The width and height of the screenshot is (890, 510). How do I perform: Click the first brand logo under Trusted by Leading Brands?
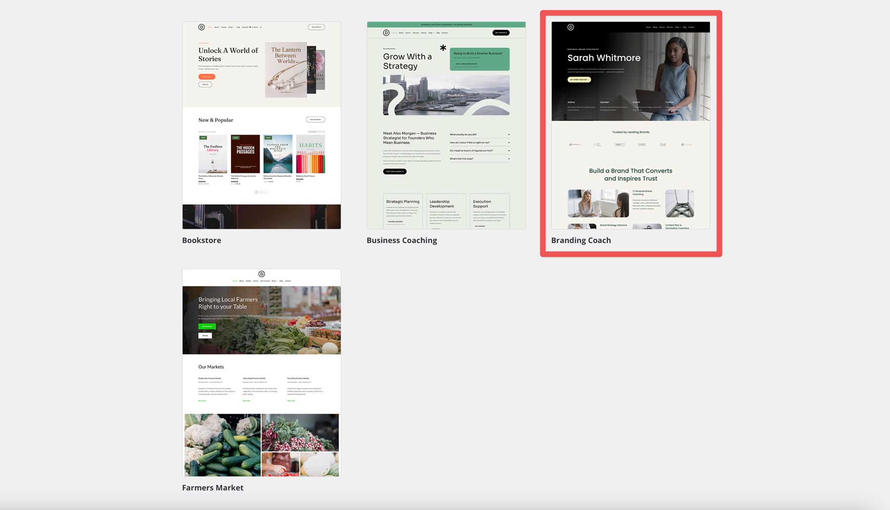pyautogui.click(x=575, y=144)
